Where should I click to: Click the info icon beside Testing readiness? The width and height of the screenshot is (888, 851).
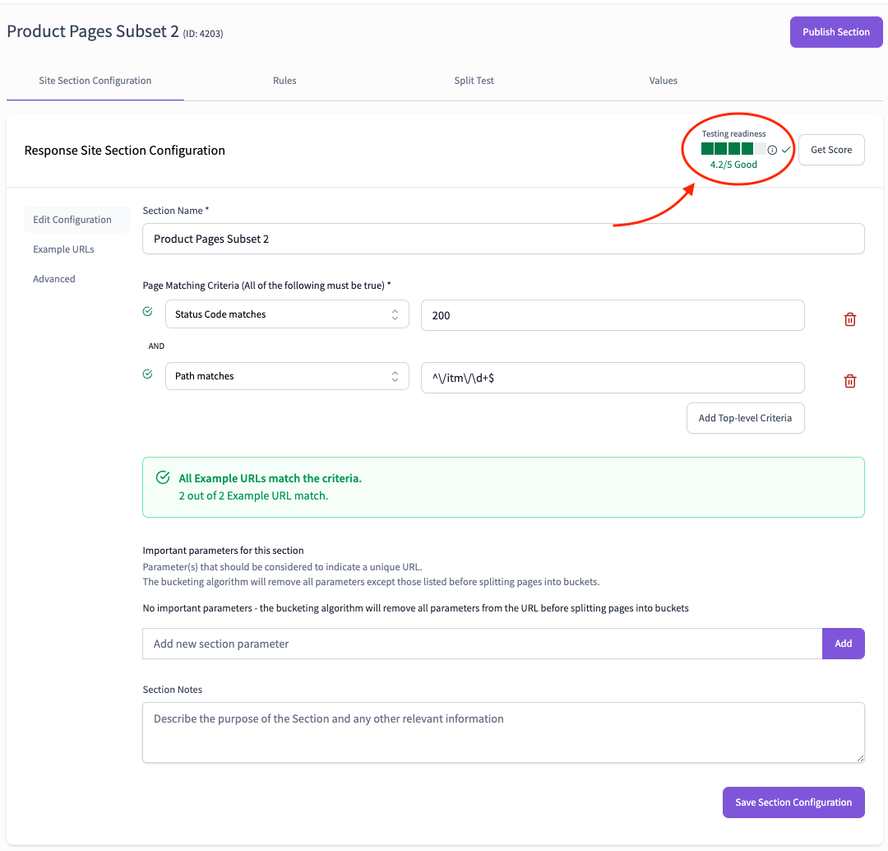tap(772, 150)
